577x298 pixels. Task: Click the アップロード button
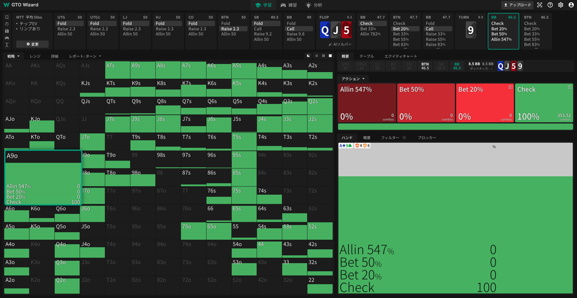[x=517, y=5]
